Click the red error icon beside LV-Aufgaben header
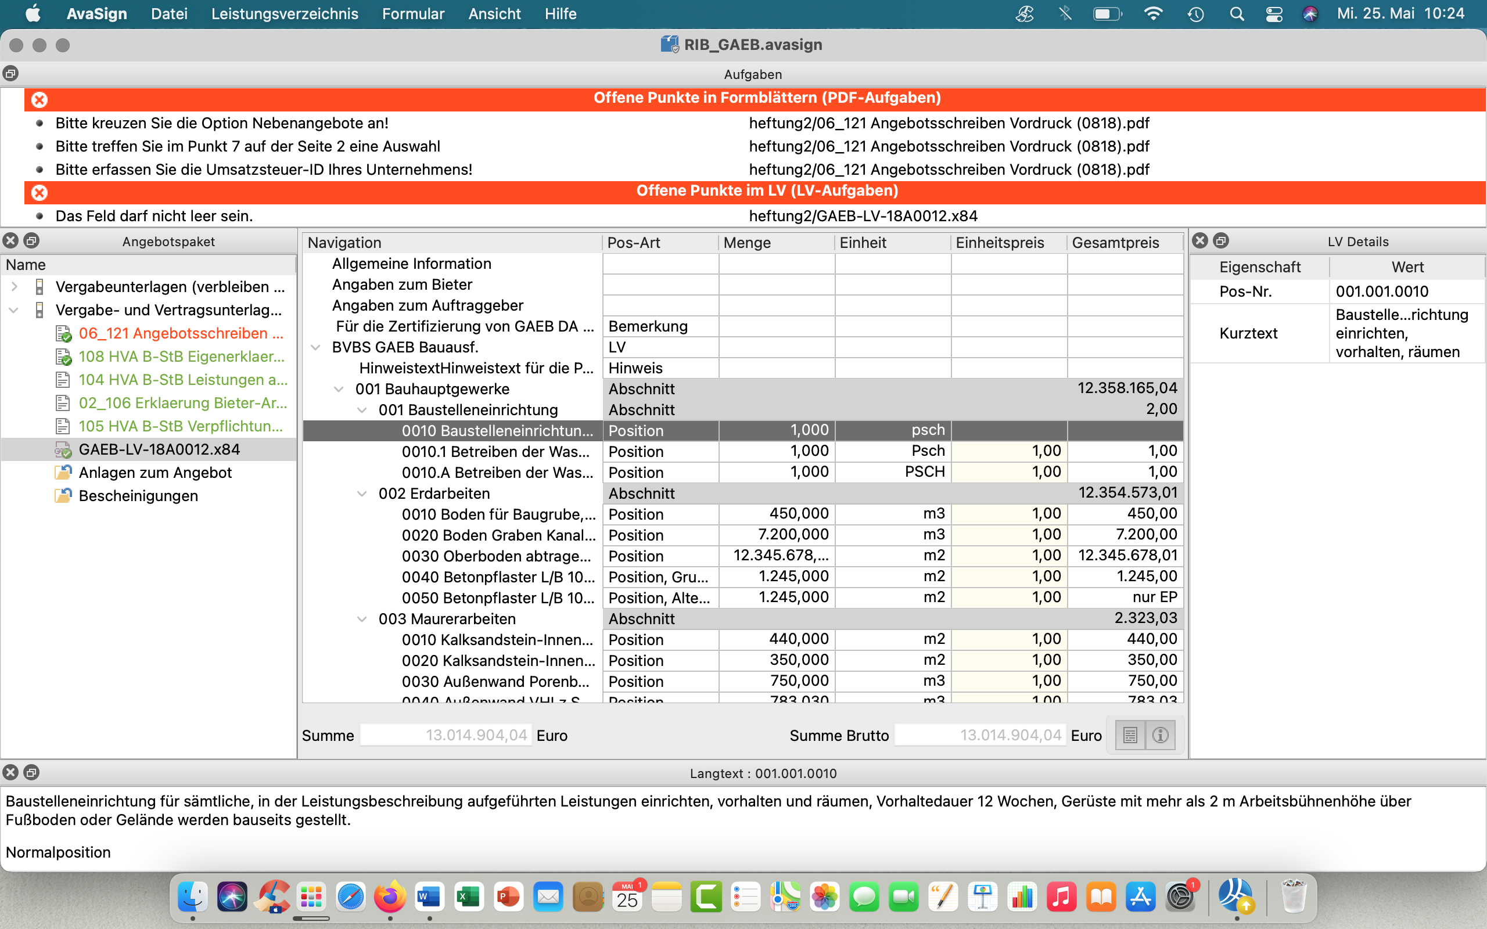The height and width of the screenshot is (929, 1487). 40,192
